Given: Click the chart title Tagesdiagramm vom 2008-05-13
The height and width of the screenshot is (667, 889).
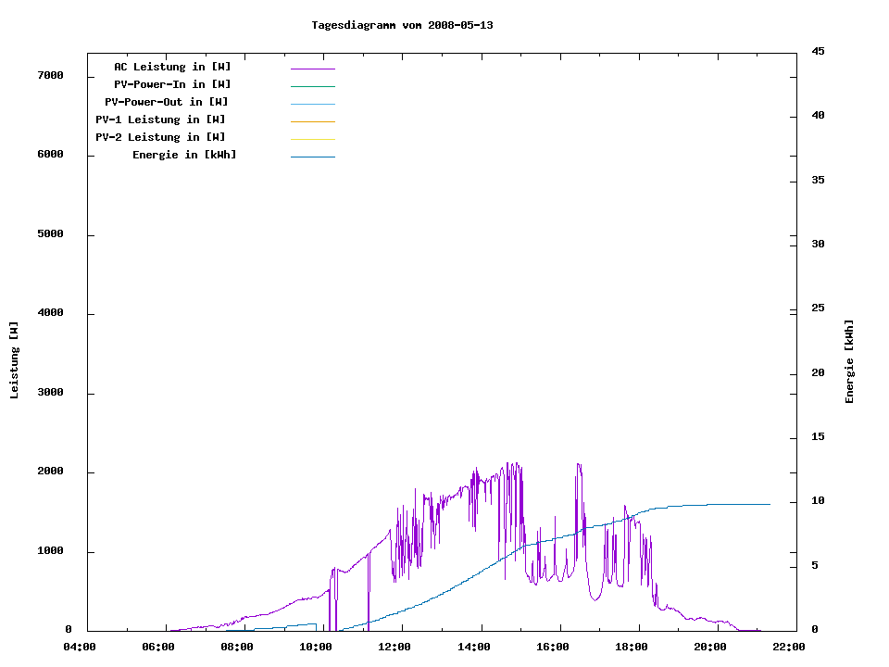Looking at the screenshot, I should tap(402, 25).
